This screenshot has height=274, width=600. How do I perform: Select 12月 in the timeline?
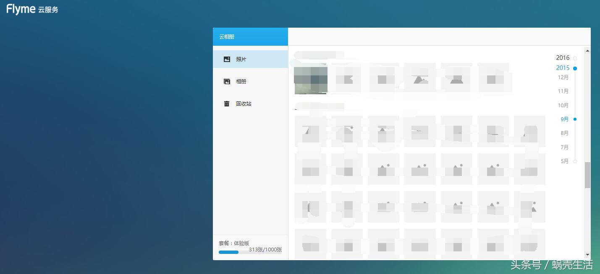[x=563, y=78]
